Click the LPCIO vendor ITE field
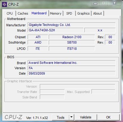This screenshot has width=123, height=122. coord(38,49)
